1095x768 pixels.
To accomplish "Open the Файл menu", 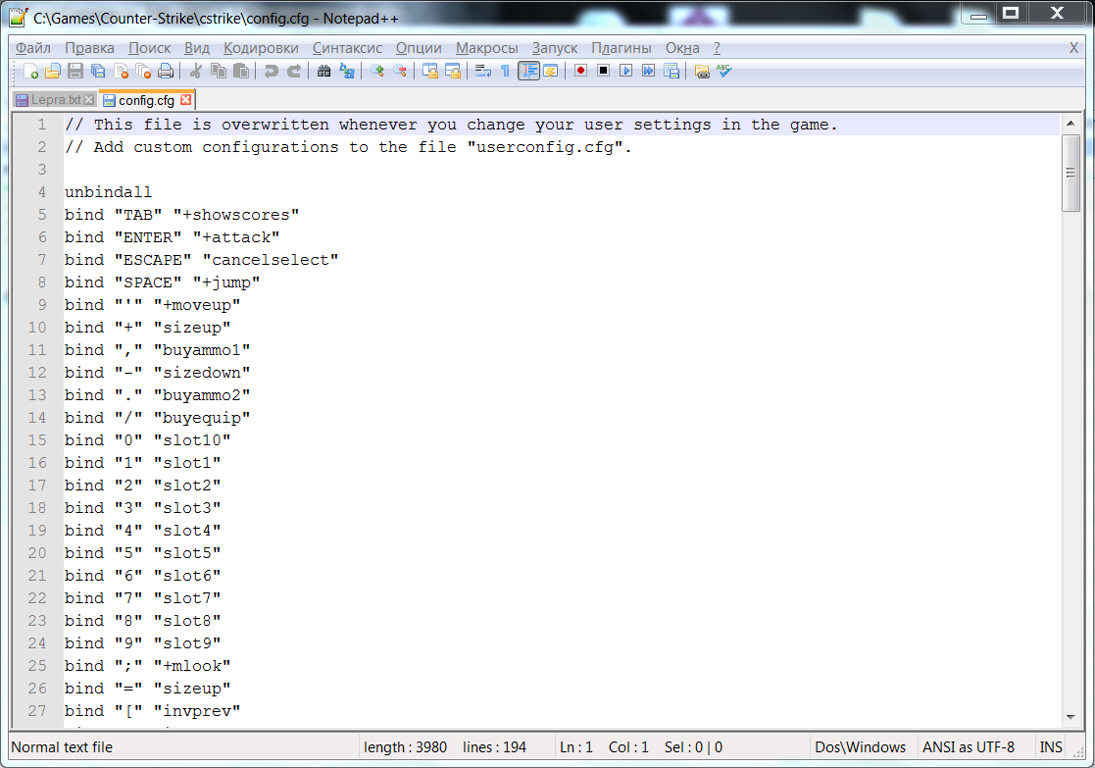I will coord(32,48).
